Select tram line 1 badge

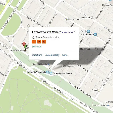[x=34, y=42]
